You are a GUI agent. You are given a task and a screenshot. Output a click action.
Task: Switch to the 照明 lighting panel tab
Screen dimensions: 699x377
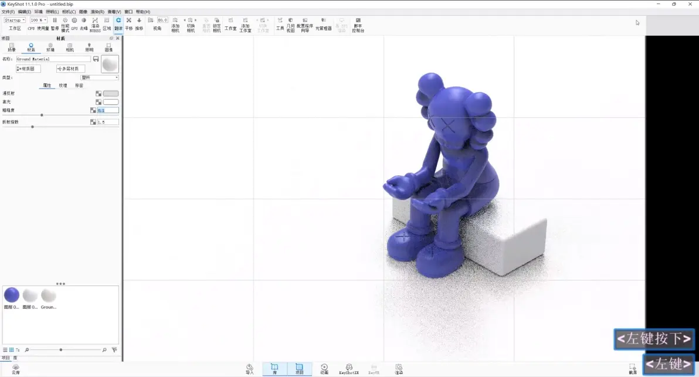pos(89,47)
